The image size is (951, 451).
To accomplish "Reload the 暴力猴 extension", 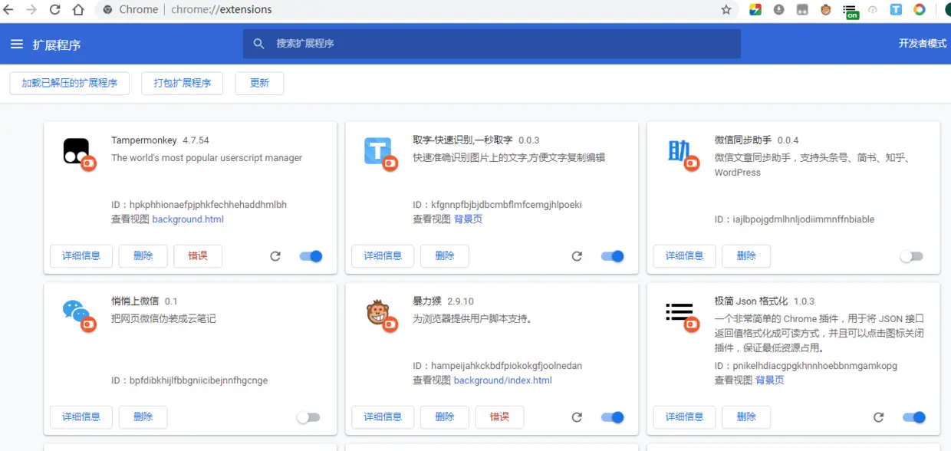I will click(x=577, y=417).
